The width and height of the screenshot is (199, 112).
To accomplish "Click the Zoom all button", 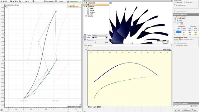I will tap(61, 1).
